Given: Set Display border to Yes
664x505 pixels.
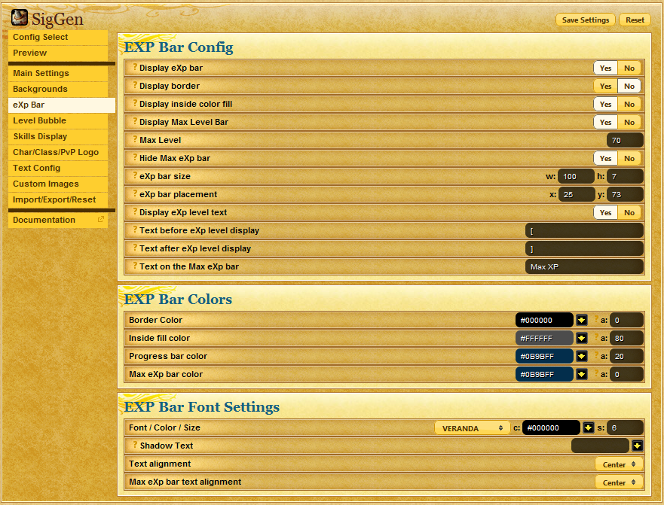Looking at the screenshot, I should click(x=605, y=86).
